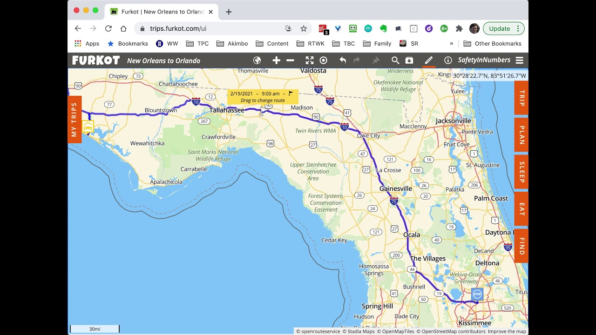Viewport: 596px width, 335px height.
Task: Center map on current location
Action: 324,60
